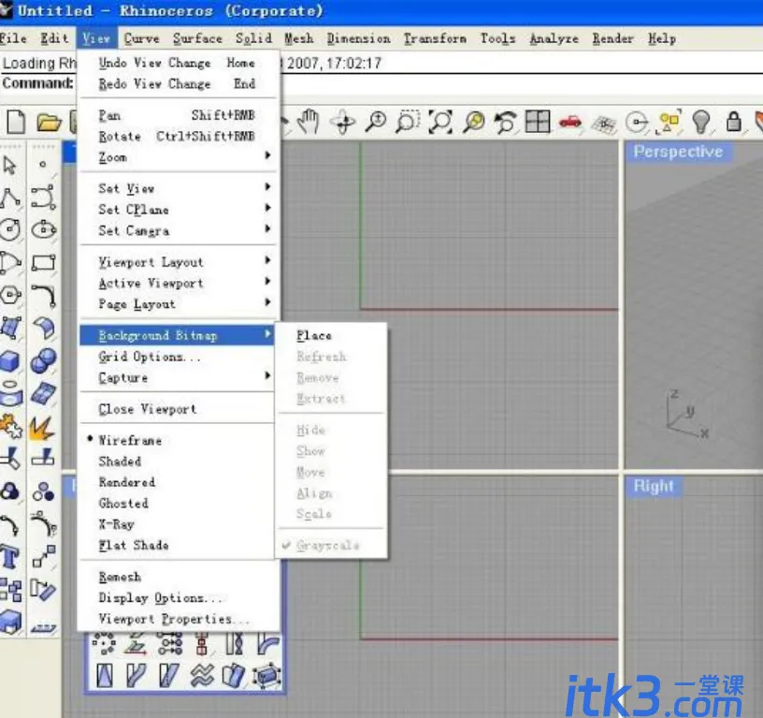The image size is (763, 718).
Task: Open the File menu
Action: (x=13, y=38)
